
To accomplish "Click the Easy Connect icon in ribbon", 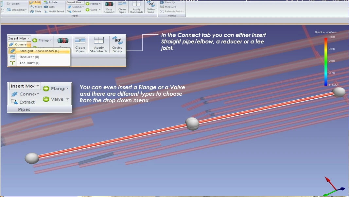I will coord(109,7).
